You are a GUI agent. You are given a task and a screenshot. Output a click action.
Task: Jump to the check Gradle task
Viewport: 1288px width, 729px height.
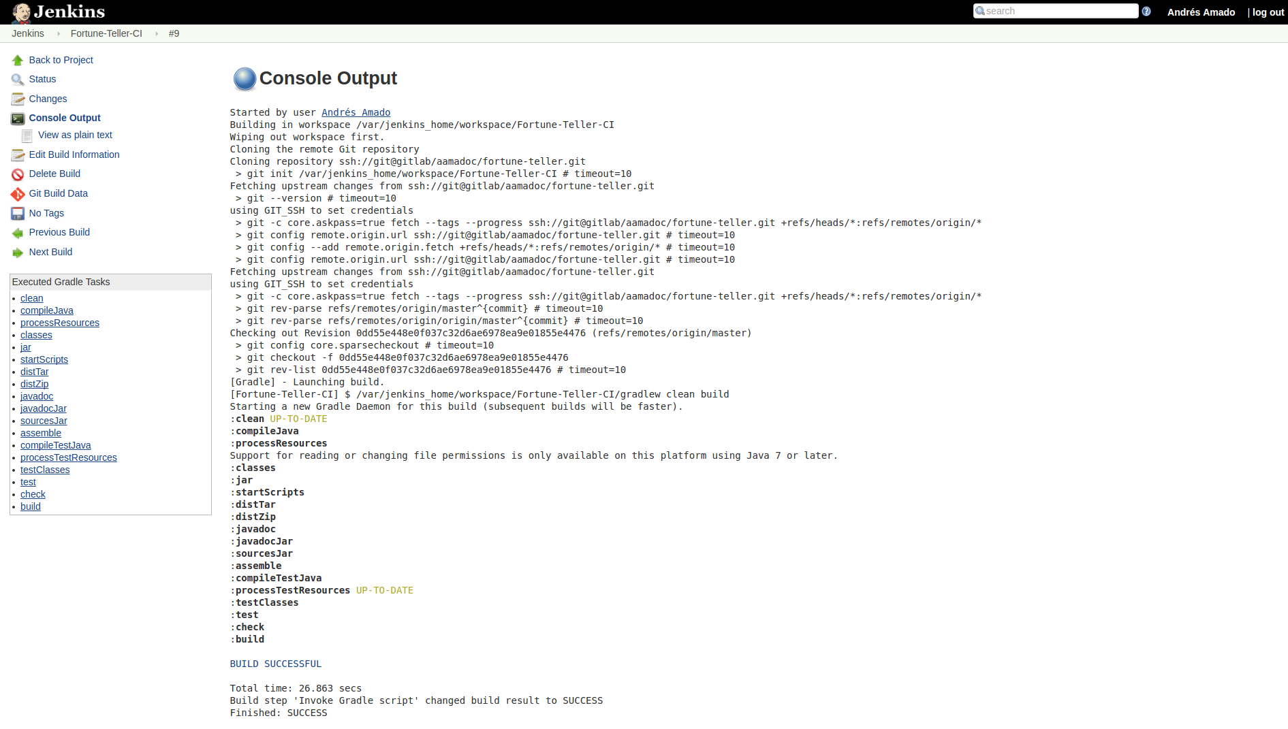coord(33,494)
